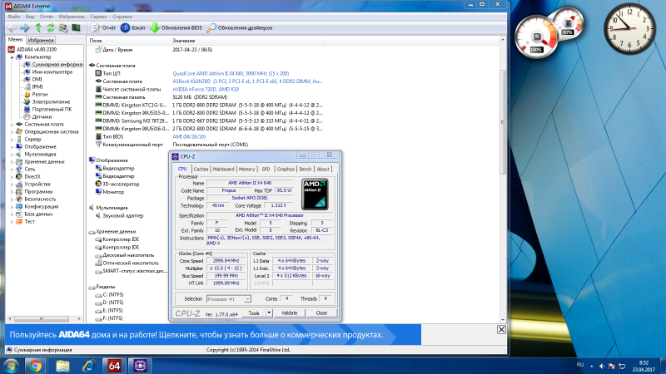The image size is (666, 374).
Task: Open the Бэкап toolbar button
Action: [126, 27]
